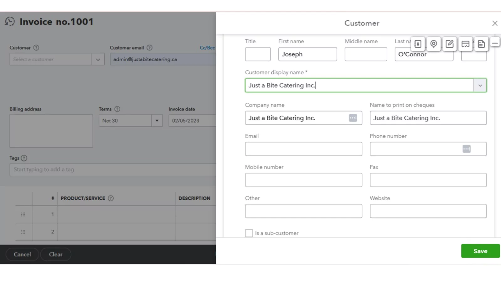
Task: Open the address location pin icon
Action: coord(434,44)
